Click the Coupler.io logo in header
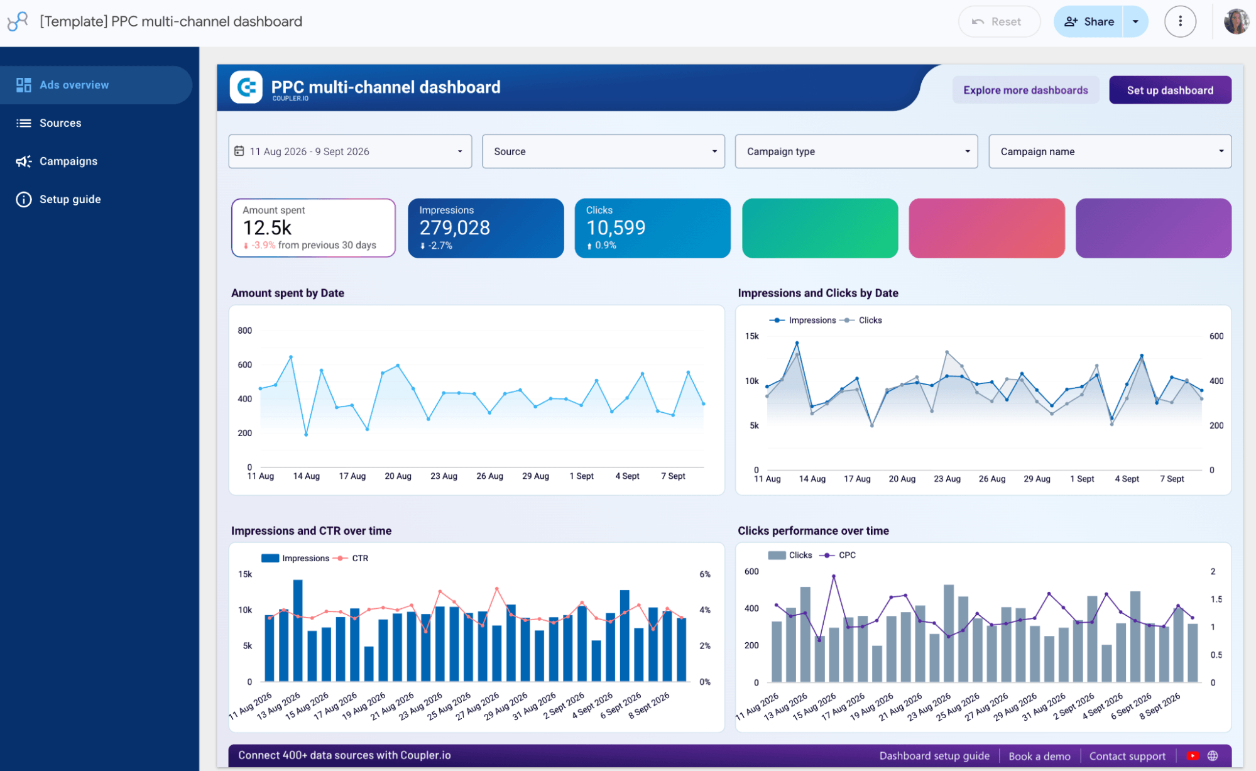Image resolution: width=1256 pixels, height=771 pixels. pyautogui.click(x=246, y=87)
